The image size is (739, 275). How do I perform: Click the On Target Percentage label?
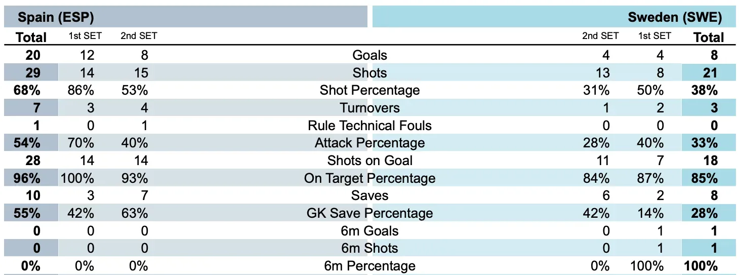click(369, 178)
